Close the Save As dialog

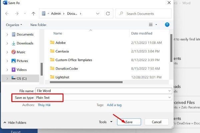click(x=169, y=3)
